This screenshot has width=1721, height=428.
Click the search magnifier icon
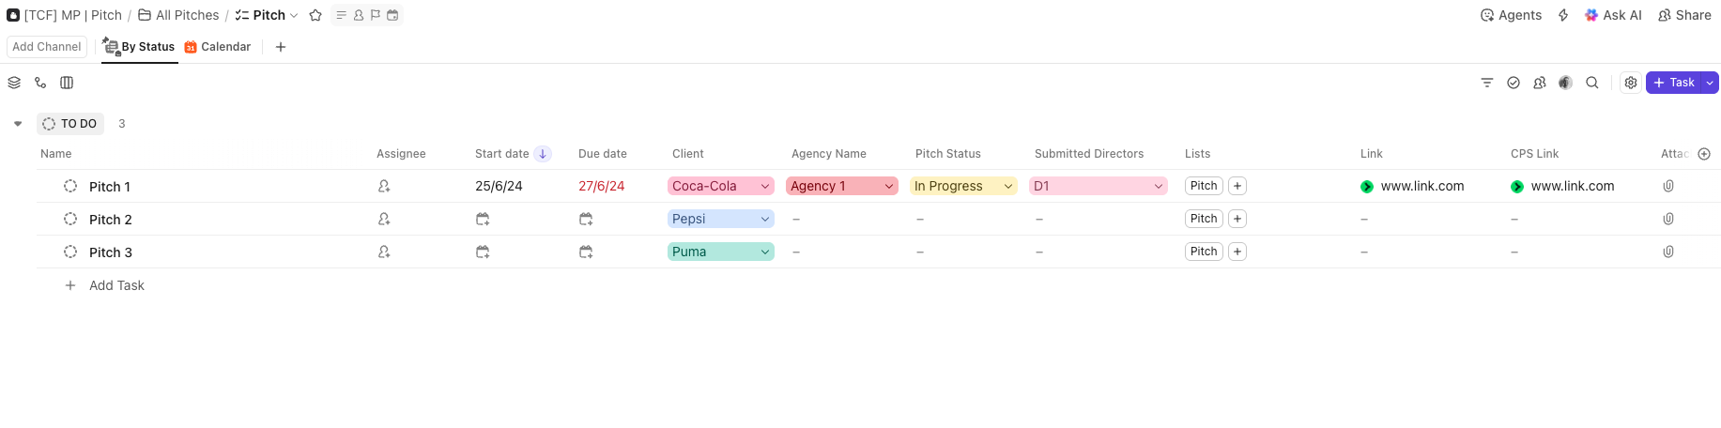click(1592, 83)
